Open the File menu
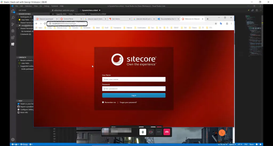This screenshot has height=146, width=273. point(17,6)
